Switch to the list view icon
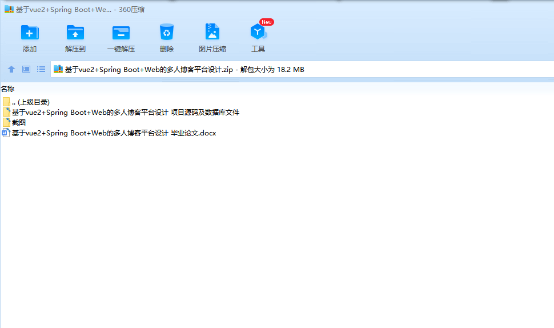554x328 pixels. [41, 69]
